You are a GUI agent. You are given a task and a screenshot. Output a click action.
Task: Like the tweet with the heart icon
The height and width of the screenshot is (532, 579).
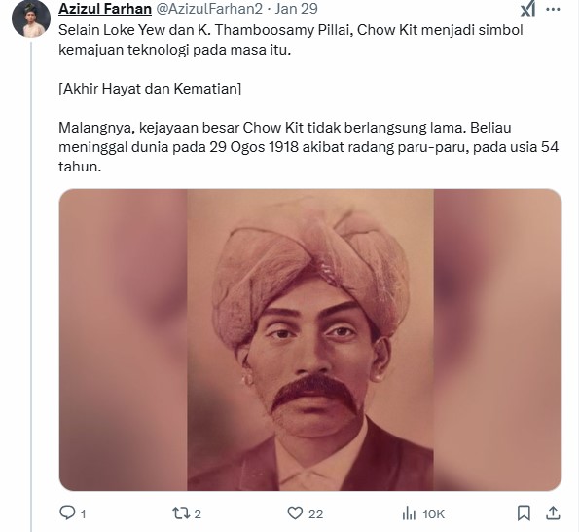[295, 513]
